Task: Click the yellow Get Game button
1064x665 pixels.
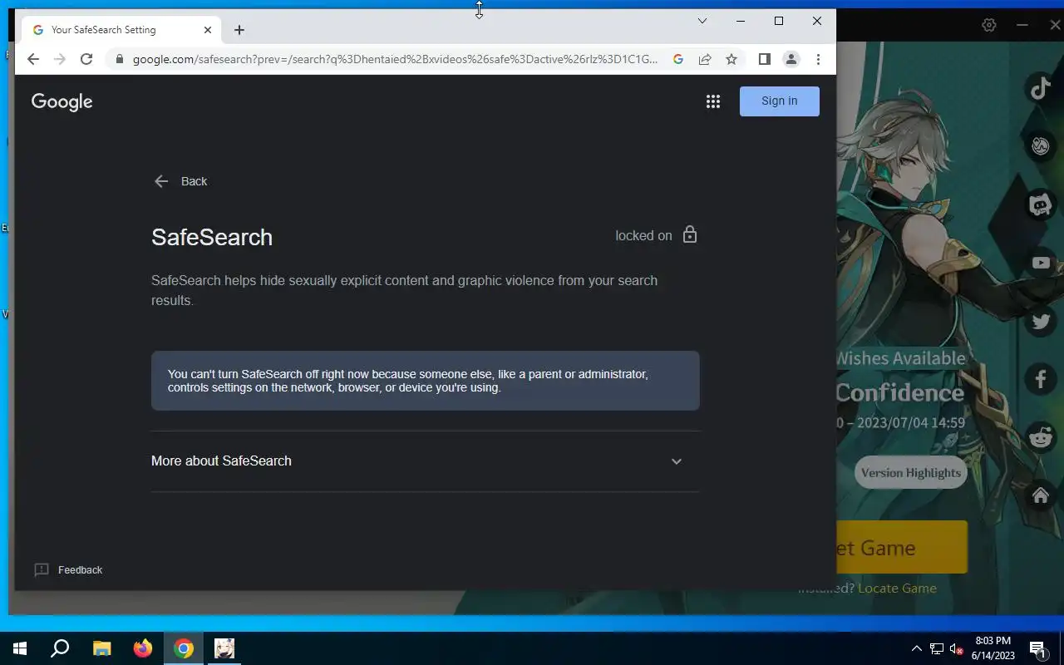Action: [x=902, y=547]
